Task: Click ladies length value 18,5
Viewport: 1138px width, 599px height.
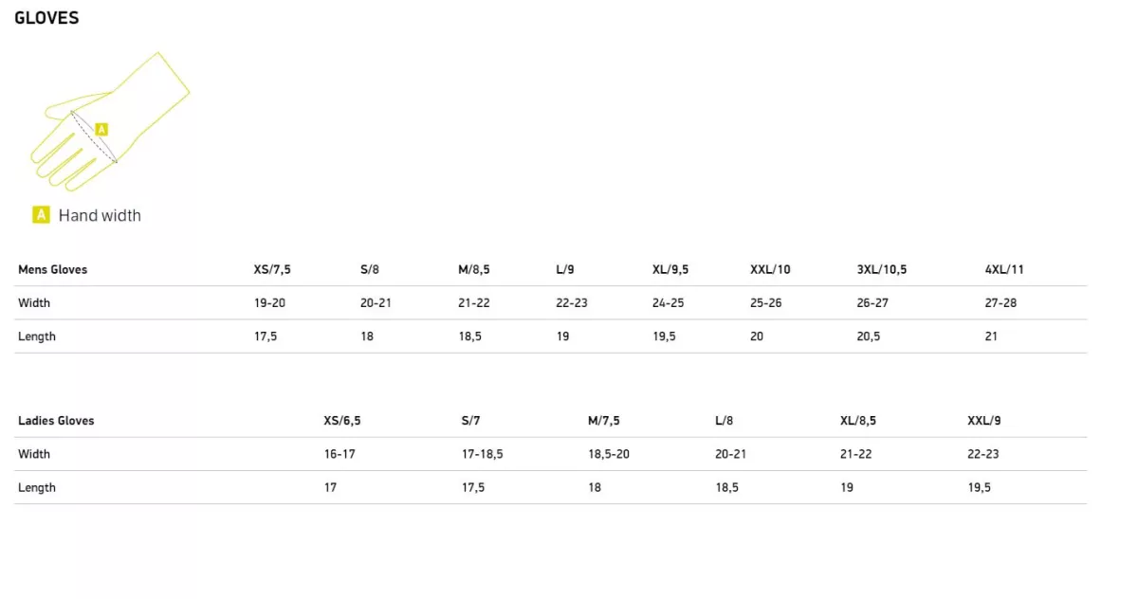Action: pyautogui.click(x=728, y=487)
